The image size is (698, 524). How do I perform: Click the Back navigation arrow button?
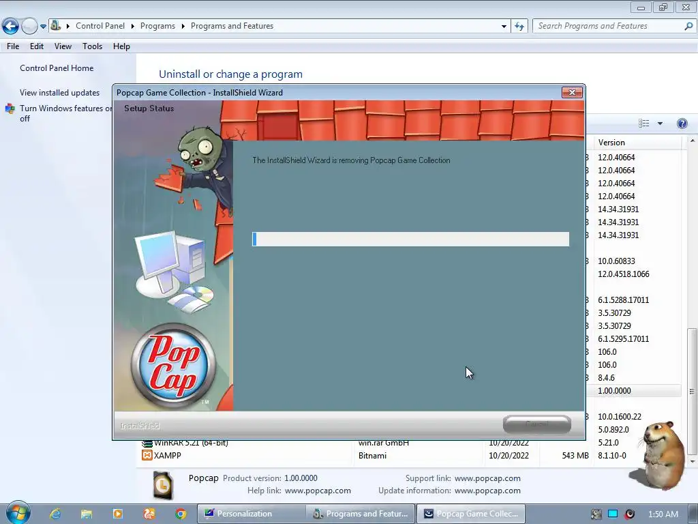click(x=10, y=27)
